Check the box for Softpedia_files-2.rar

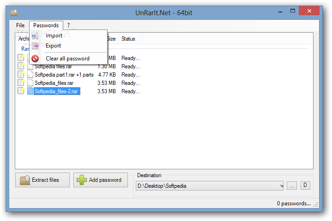[21, 91]
